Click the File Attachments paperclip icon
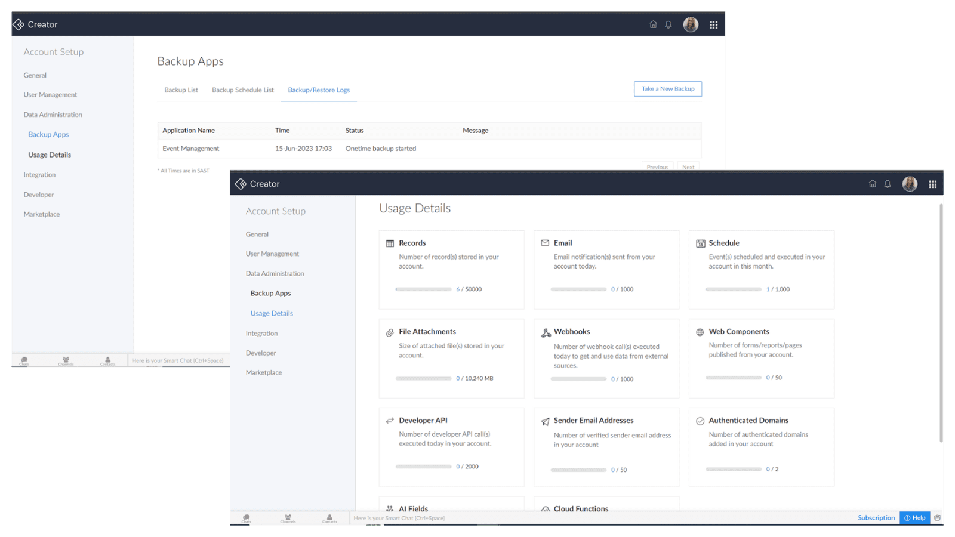The height and width of the screenshot is (537, 955). click(390, 332)
